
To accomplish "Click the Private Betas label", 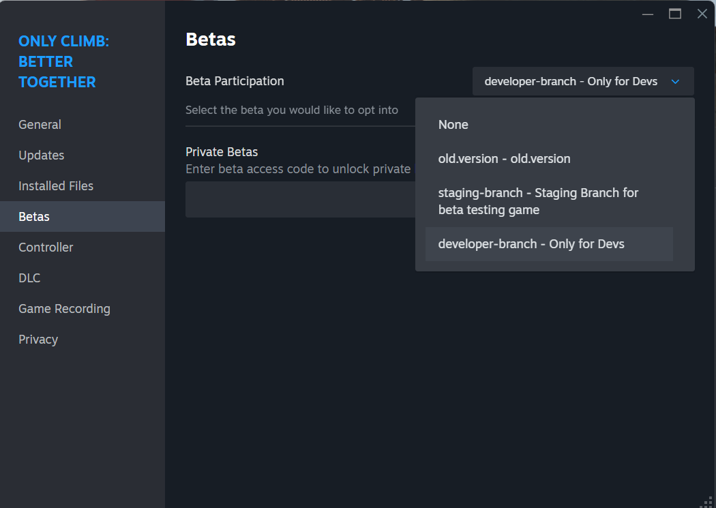I will (222, 151).
